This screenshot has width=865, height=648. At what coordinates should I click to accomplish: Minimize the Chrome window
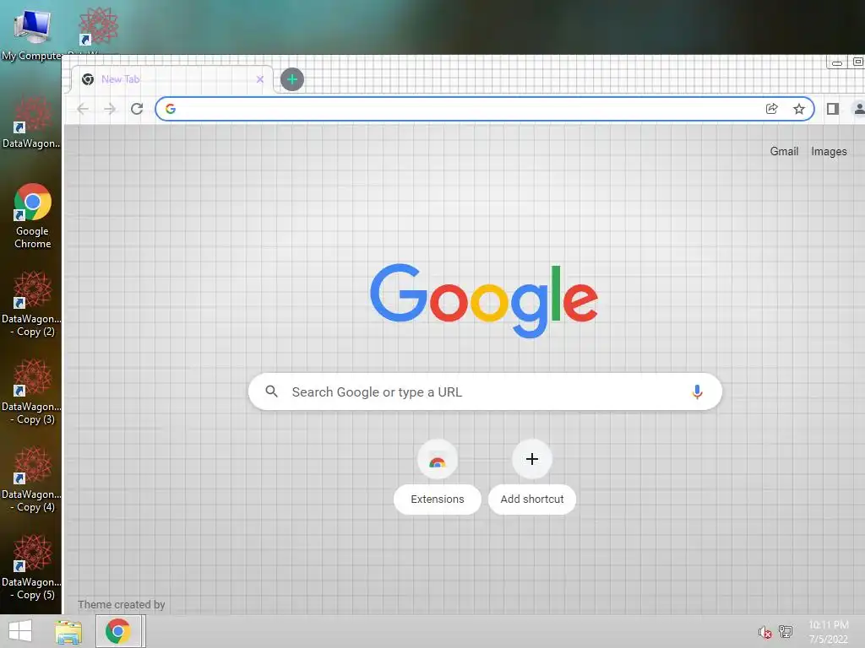[837, 62]
